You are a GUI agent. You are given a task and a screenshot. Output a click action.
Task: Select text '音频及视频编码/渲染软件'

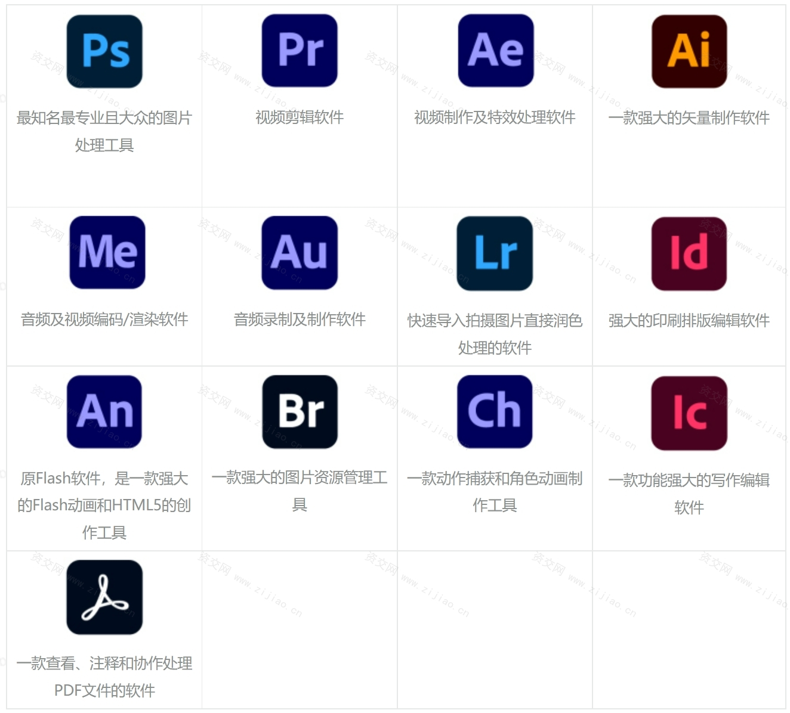point(104,320)
